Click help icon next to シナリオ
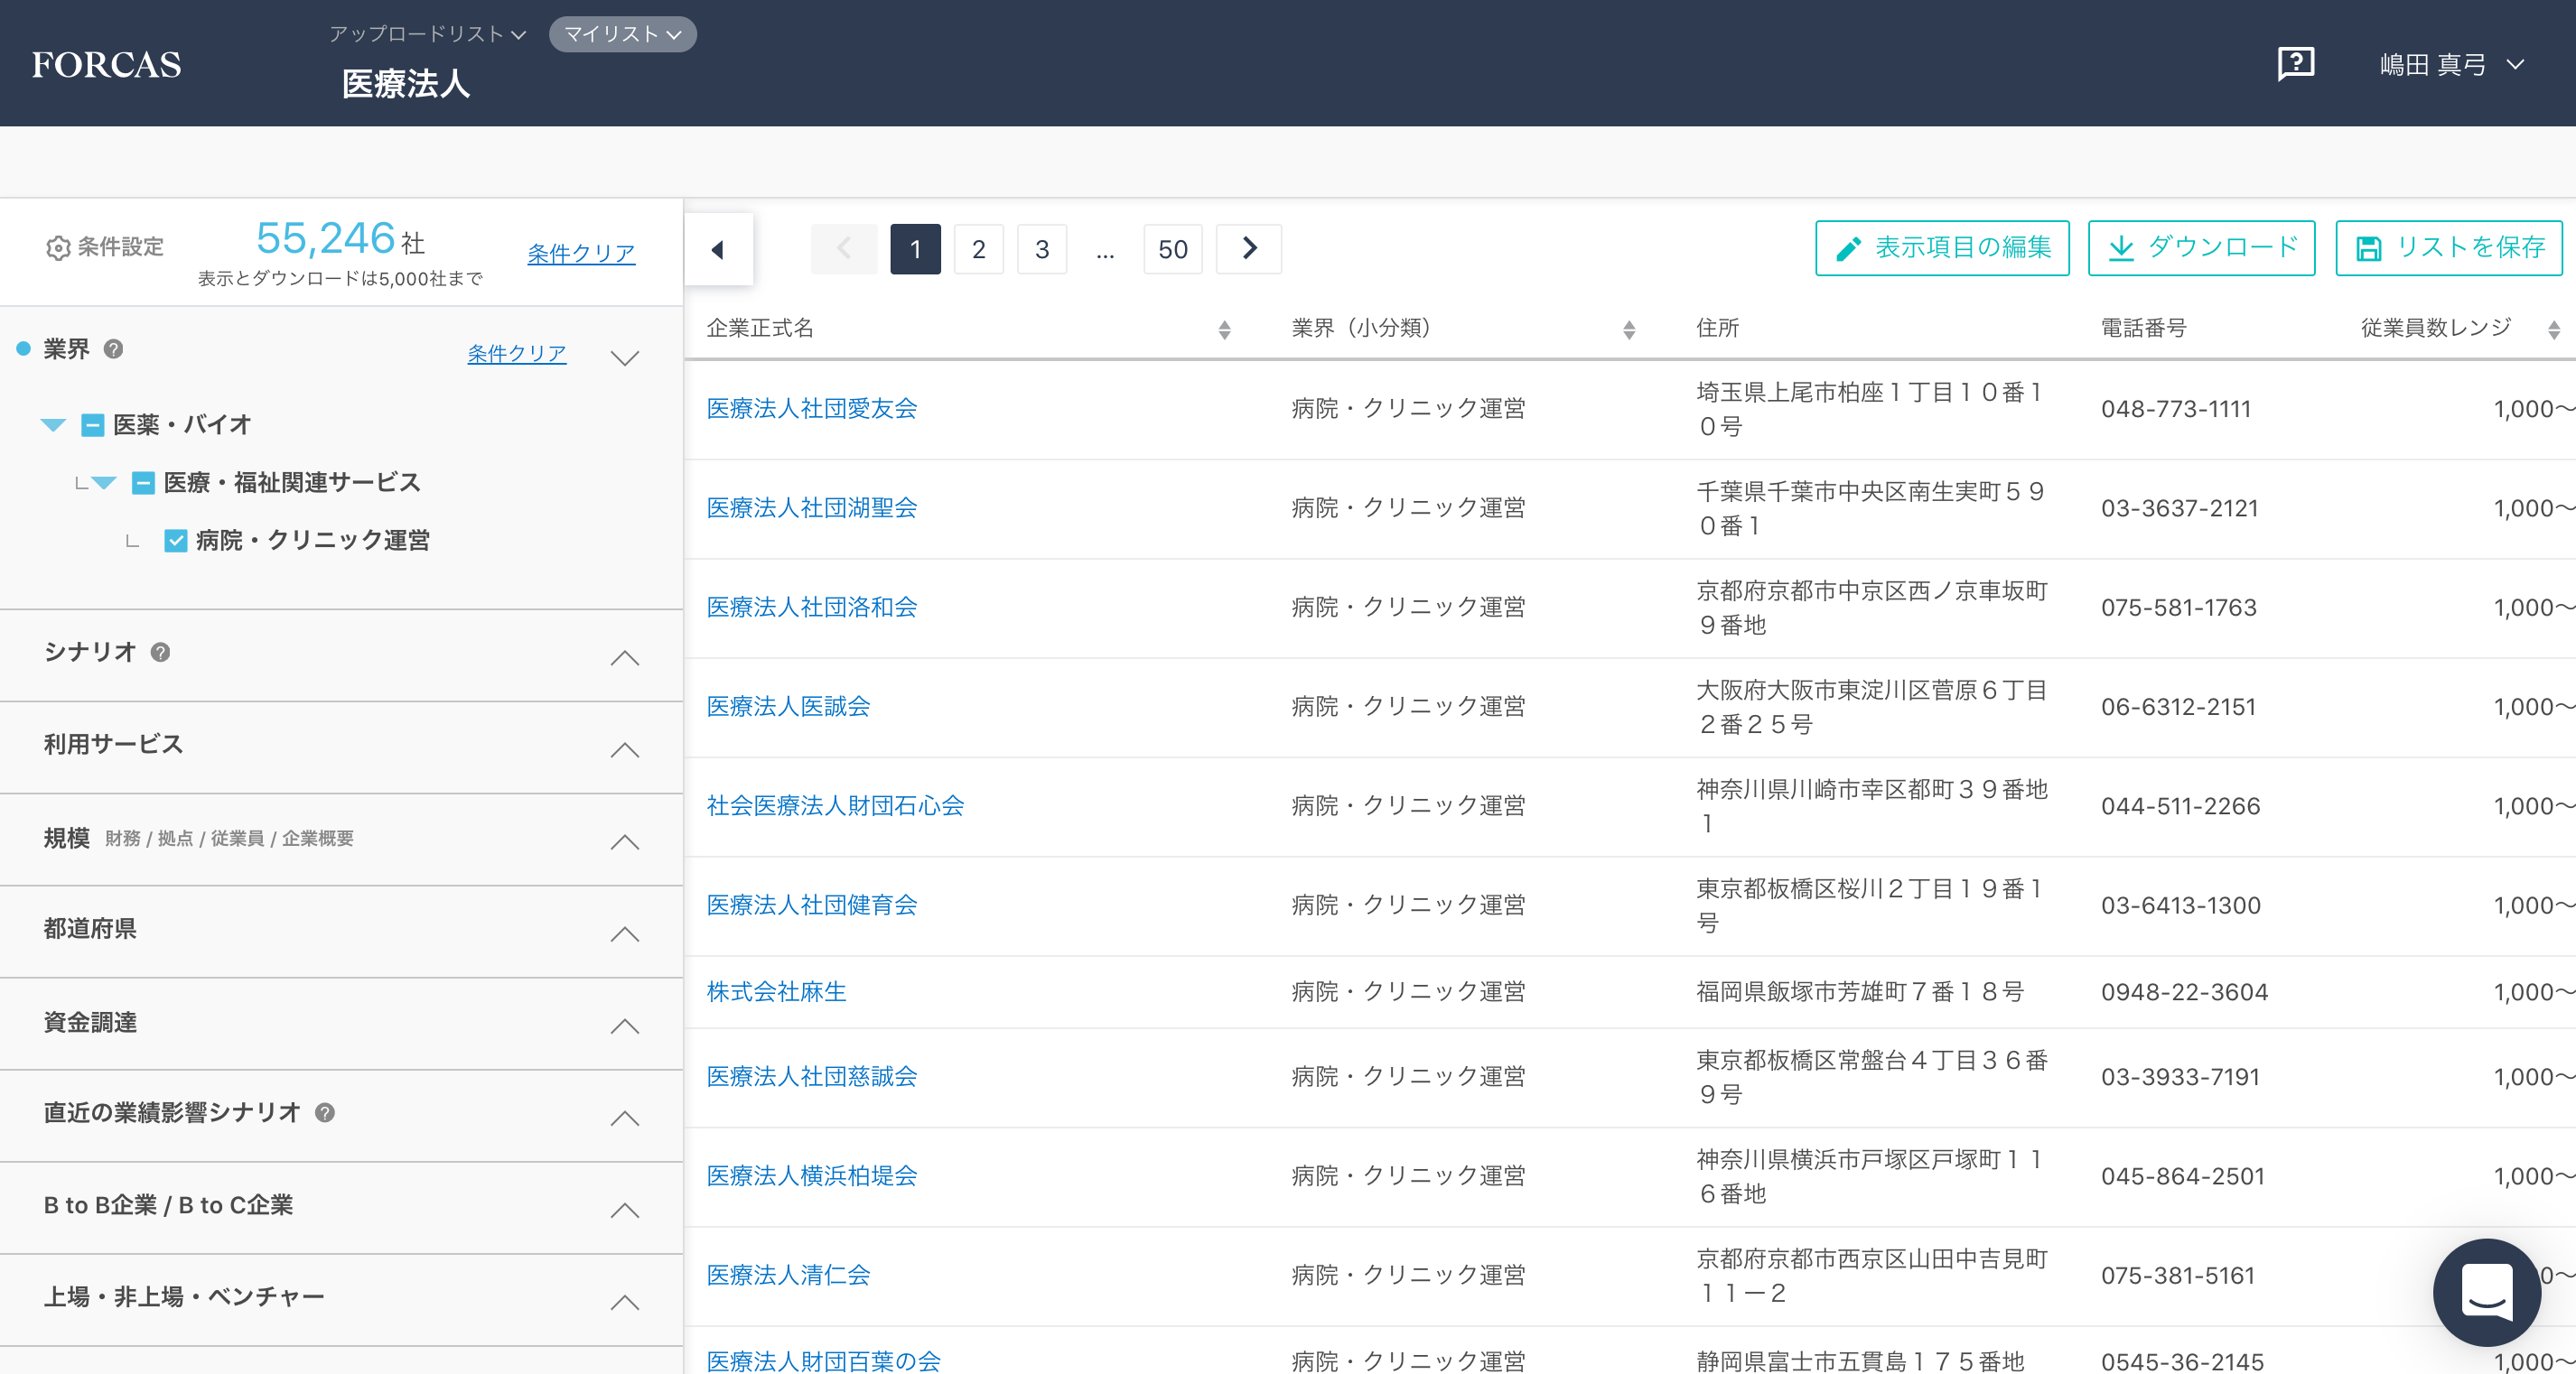2576x1374 pixels. click(x=160, y=652)
